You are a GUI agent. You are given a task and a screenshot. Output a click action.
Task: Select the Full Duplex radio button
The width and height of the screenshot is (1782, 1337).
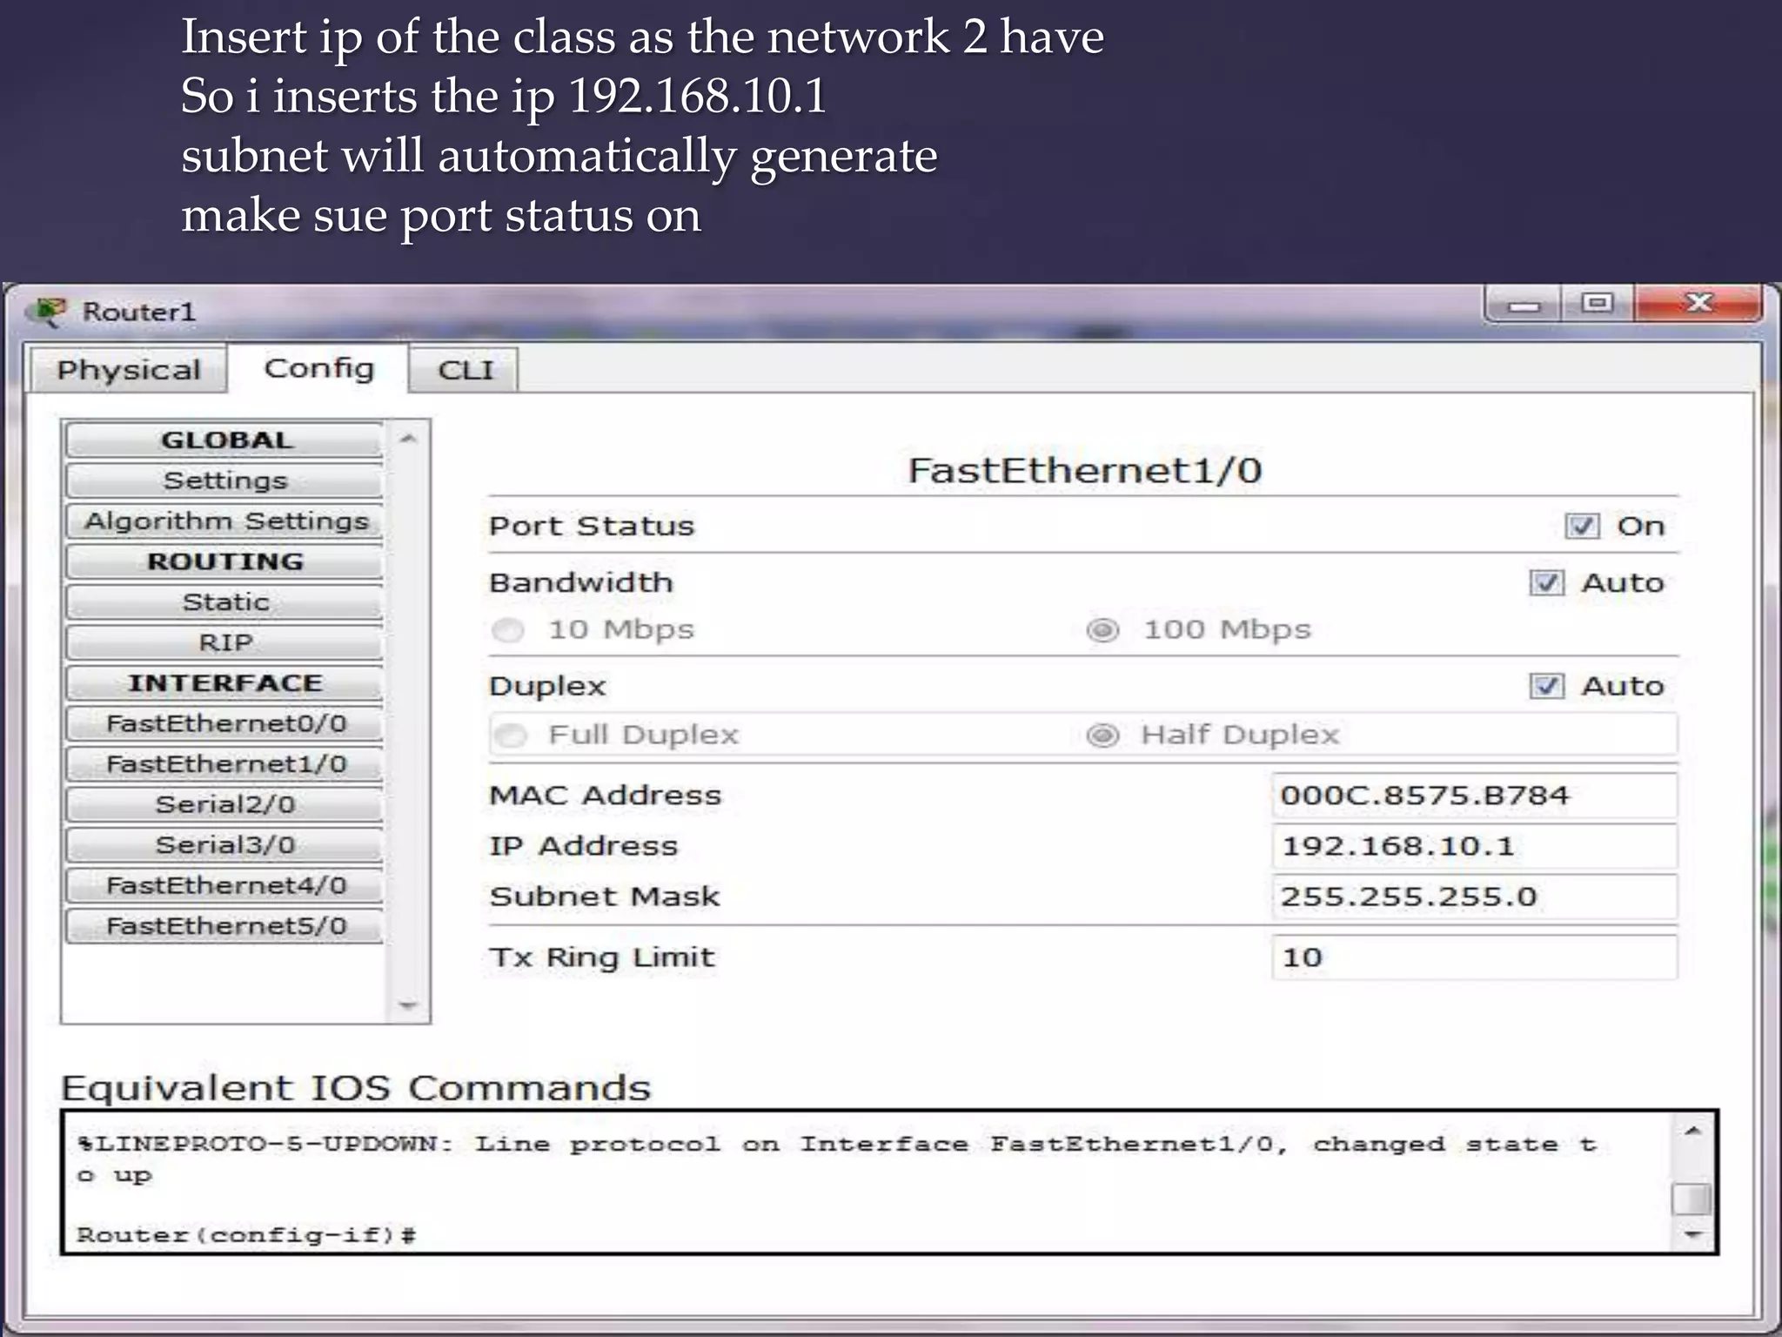coord(511,736)
